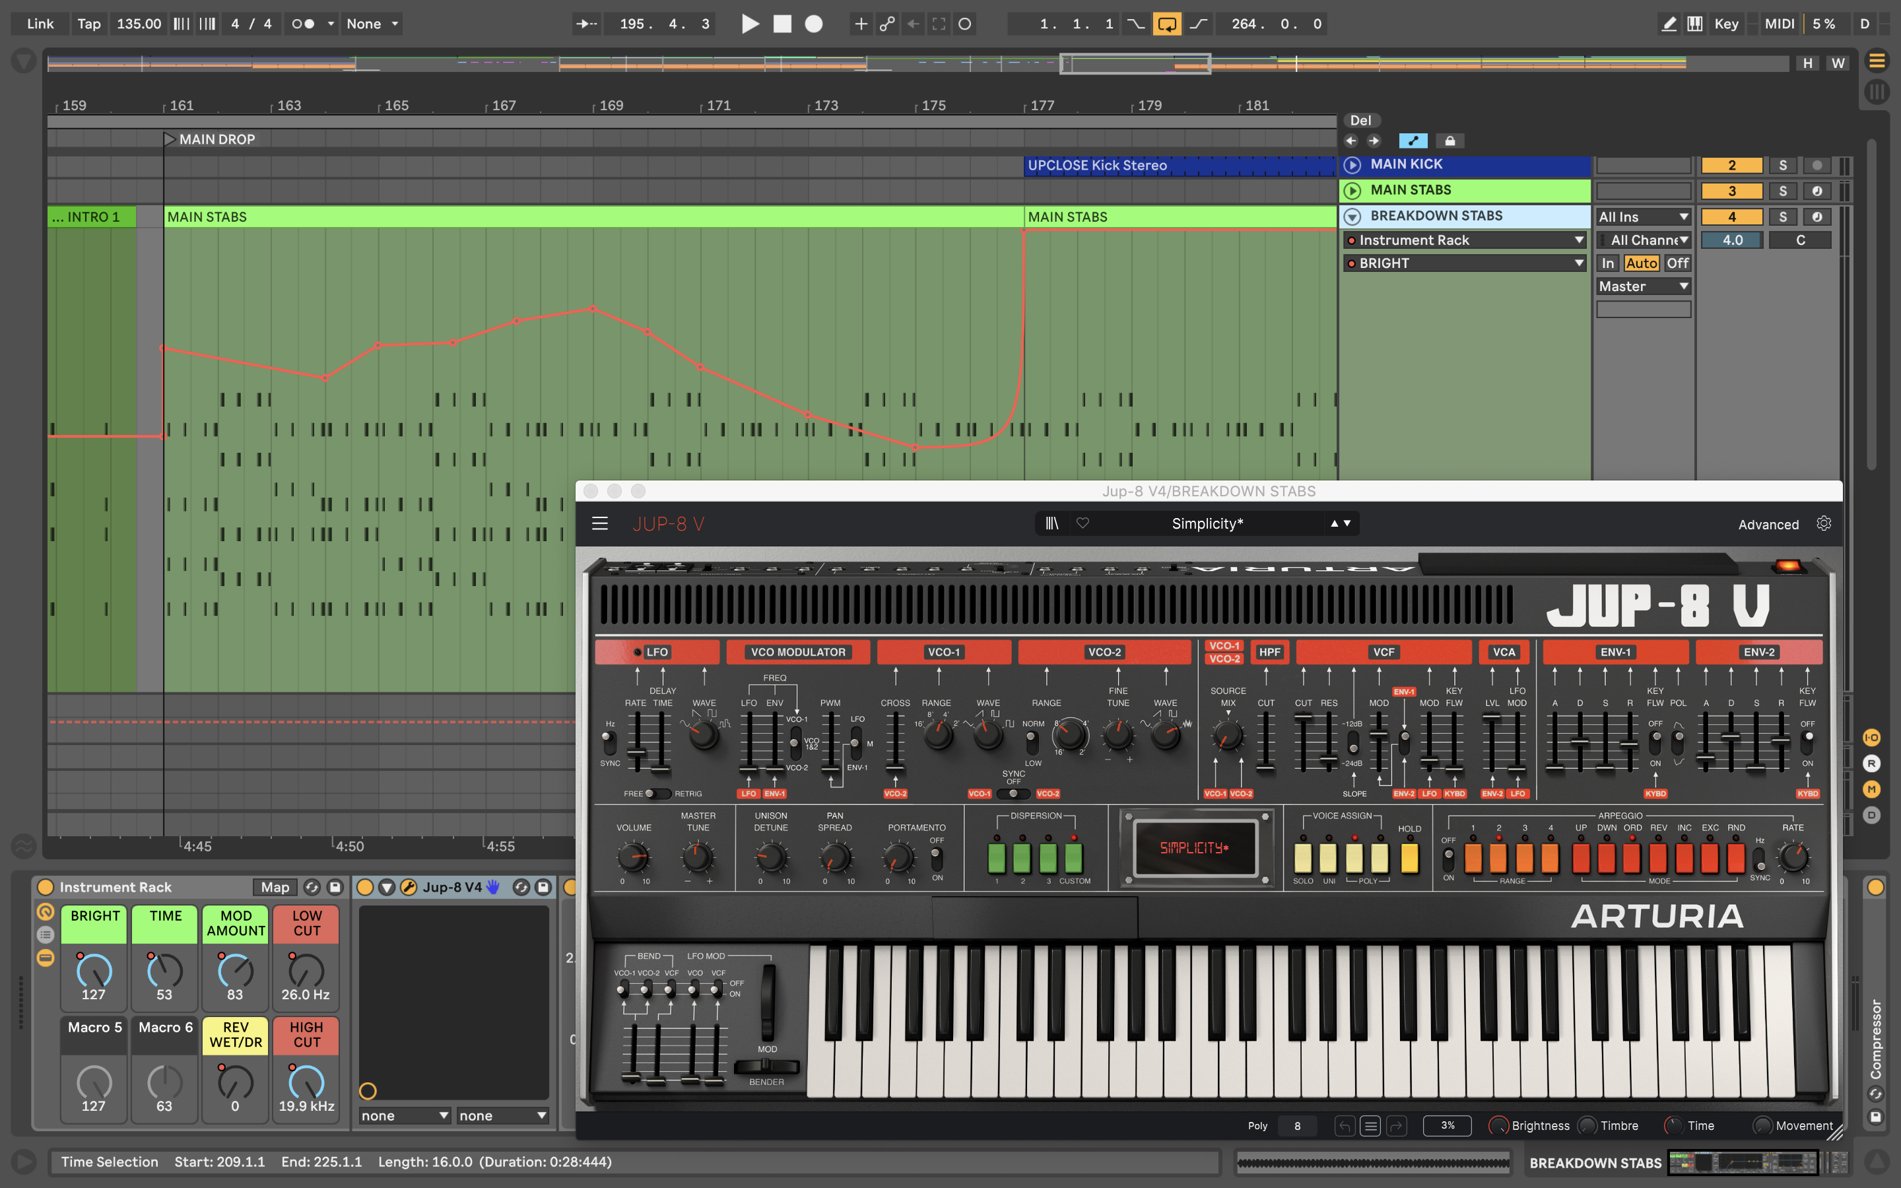The image size is (1901, 1188).
Task: Switch to Session view icon
Action: point(1877,92)
